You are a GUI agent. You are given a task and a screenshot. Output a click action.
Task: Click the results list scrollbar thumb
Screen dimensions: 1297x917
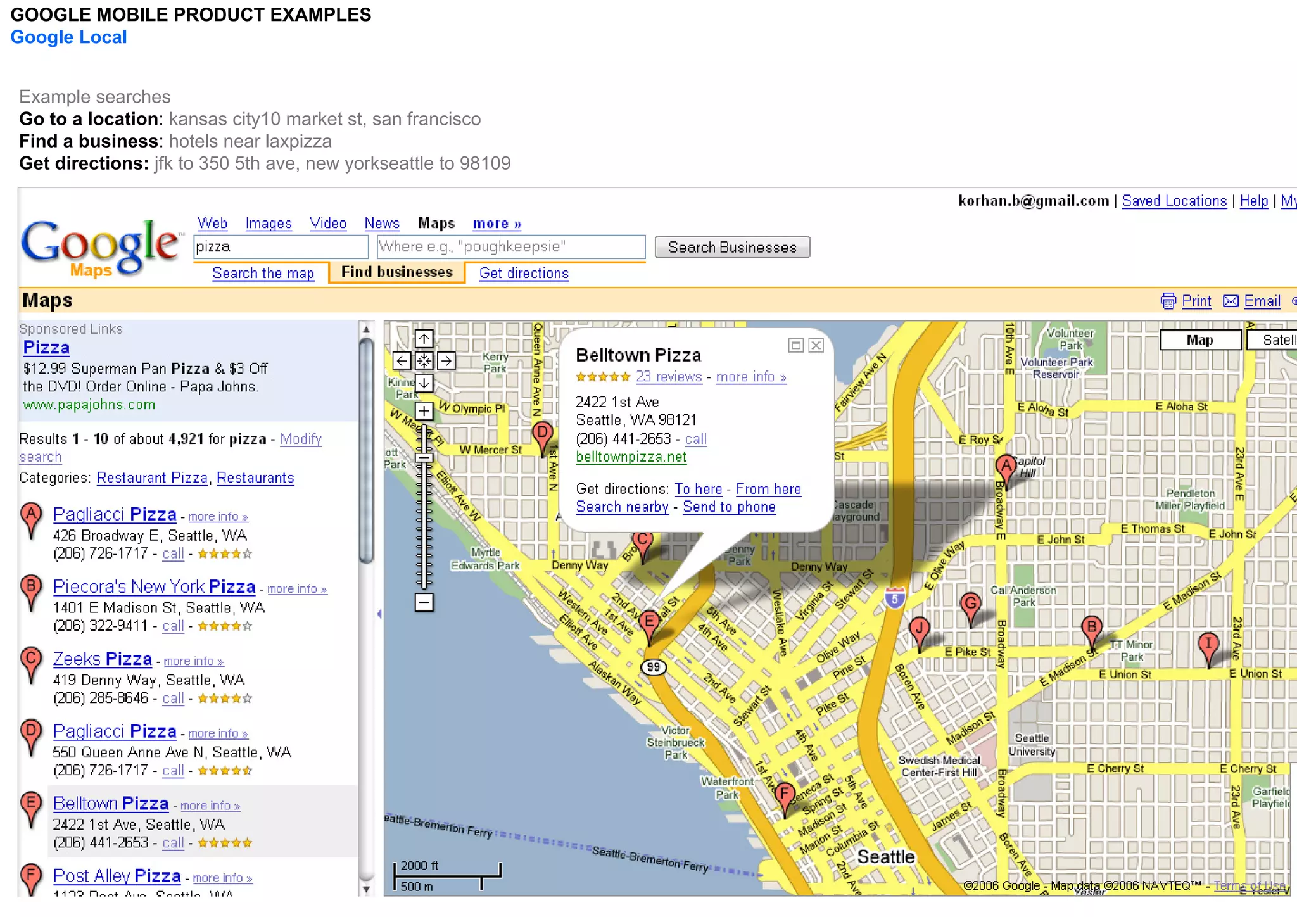pos(365,451)
